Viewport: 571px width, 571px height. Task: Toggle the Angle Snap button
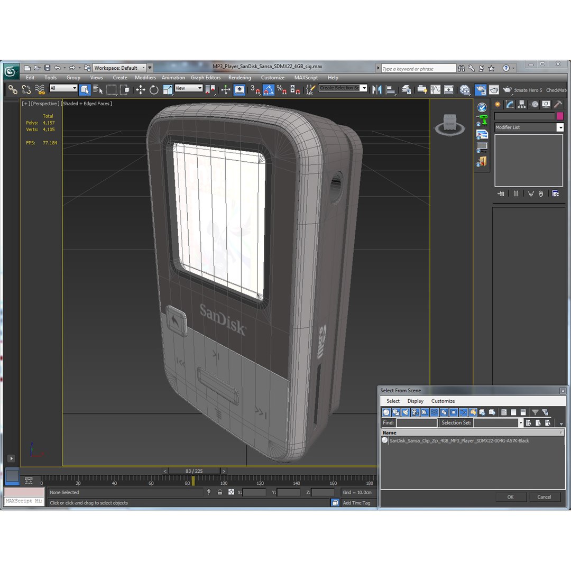coord(269,89)
